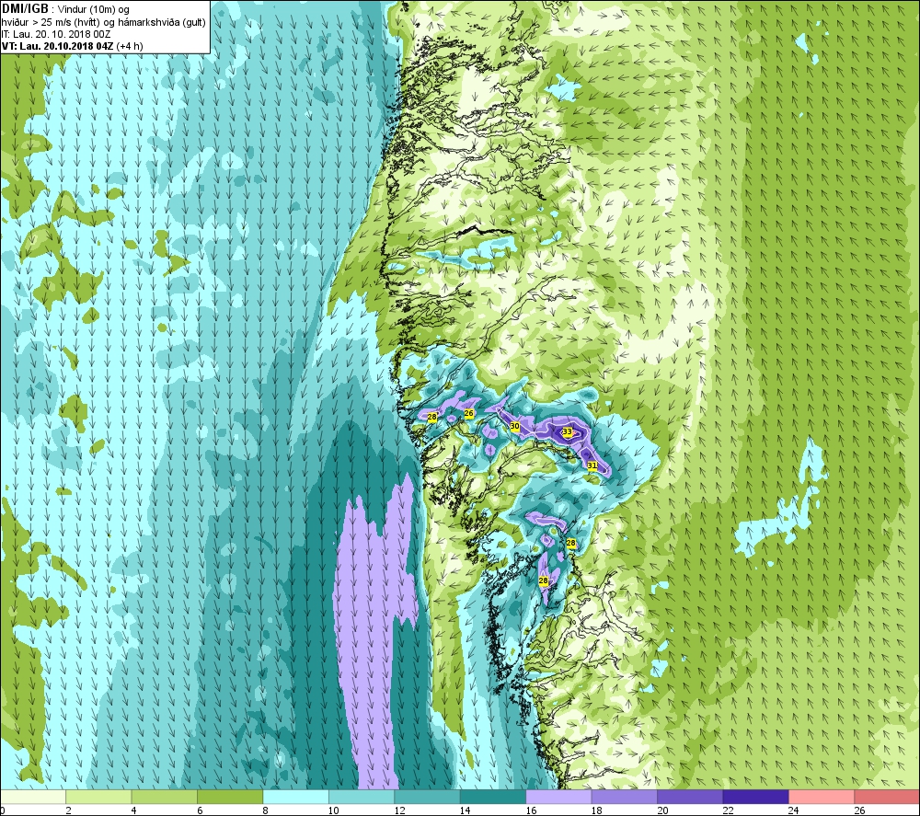
Task: Select the above-26 m/s salmon legend swatch
Action: pos(887,796)
